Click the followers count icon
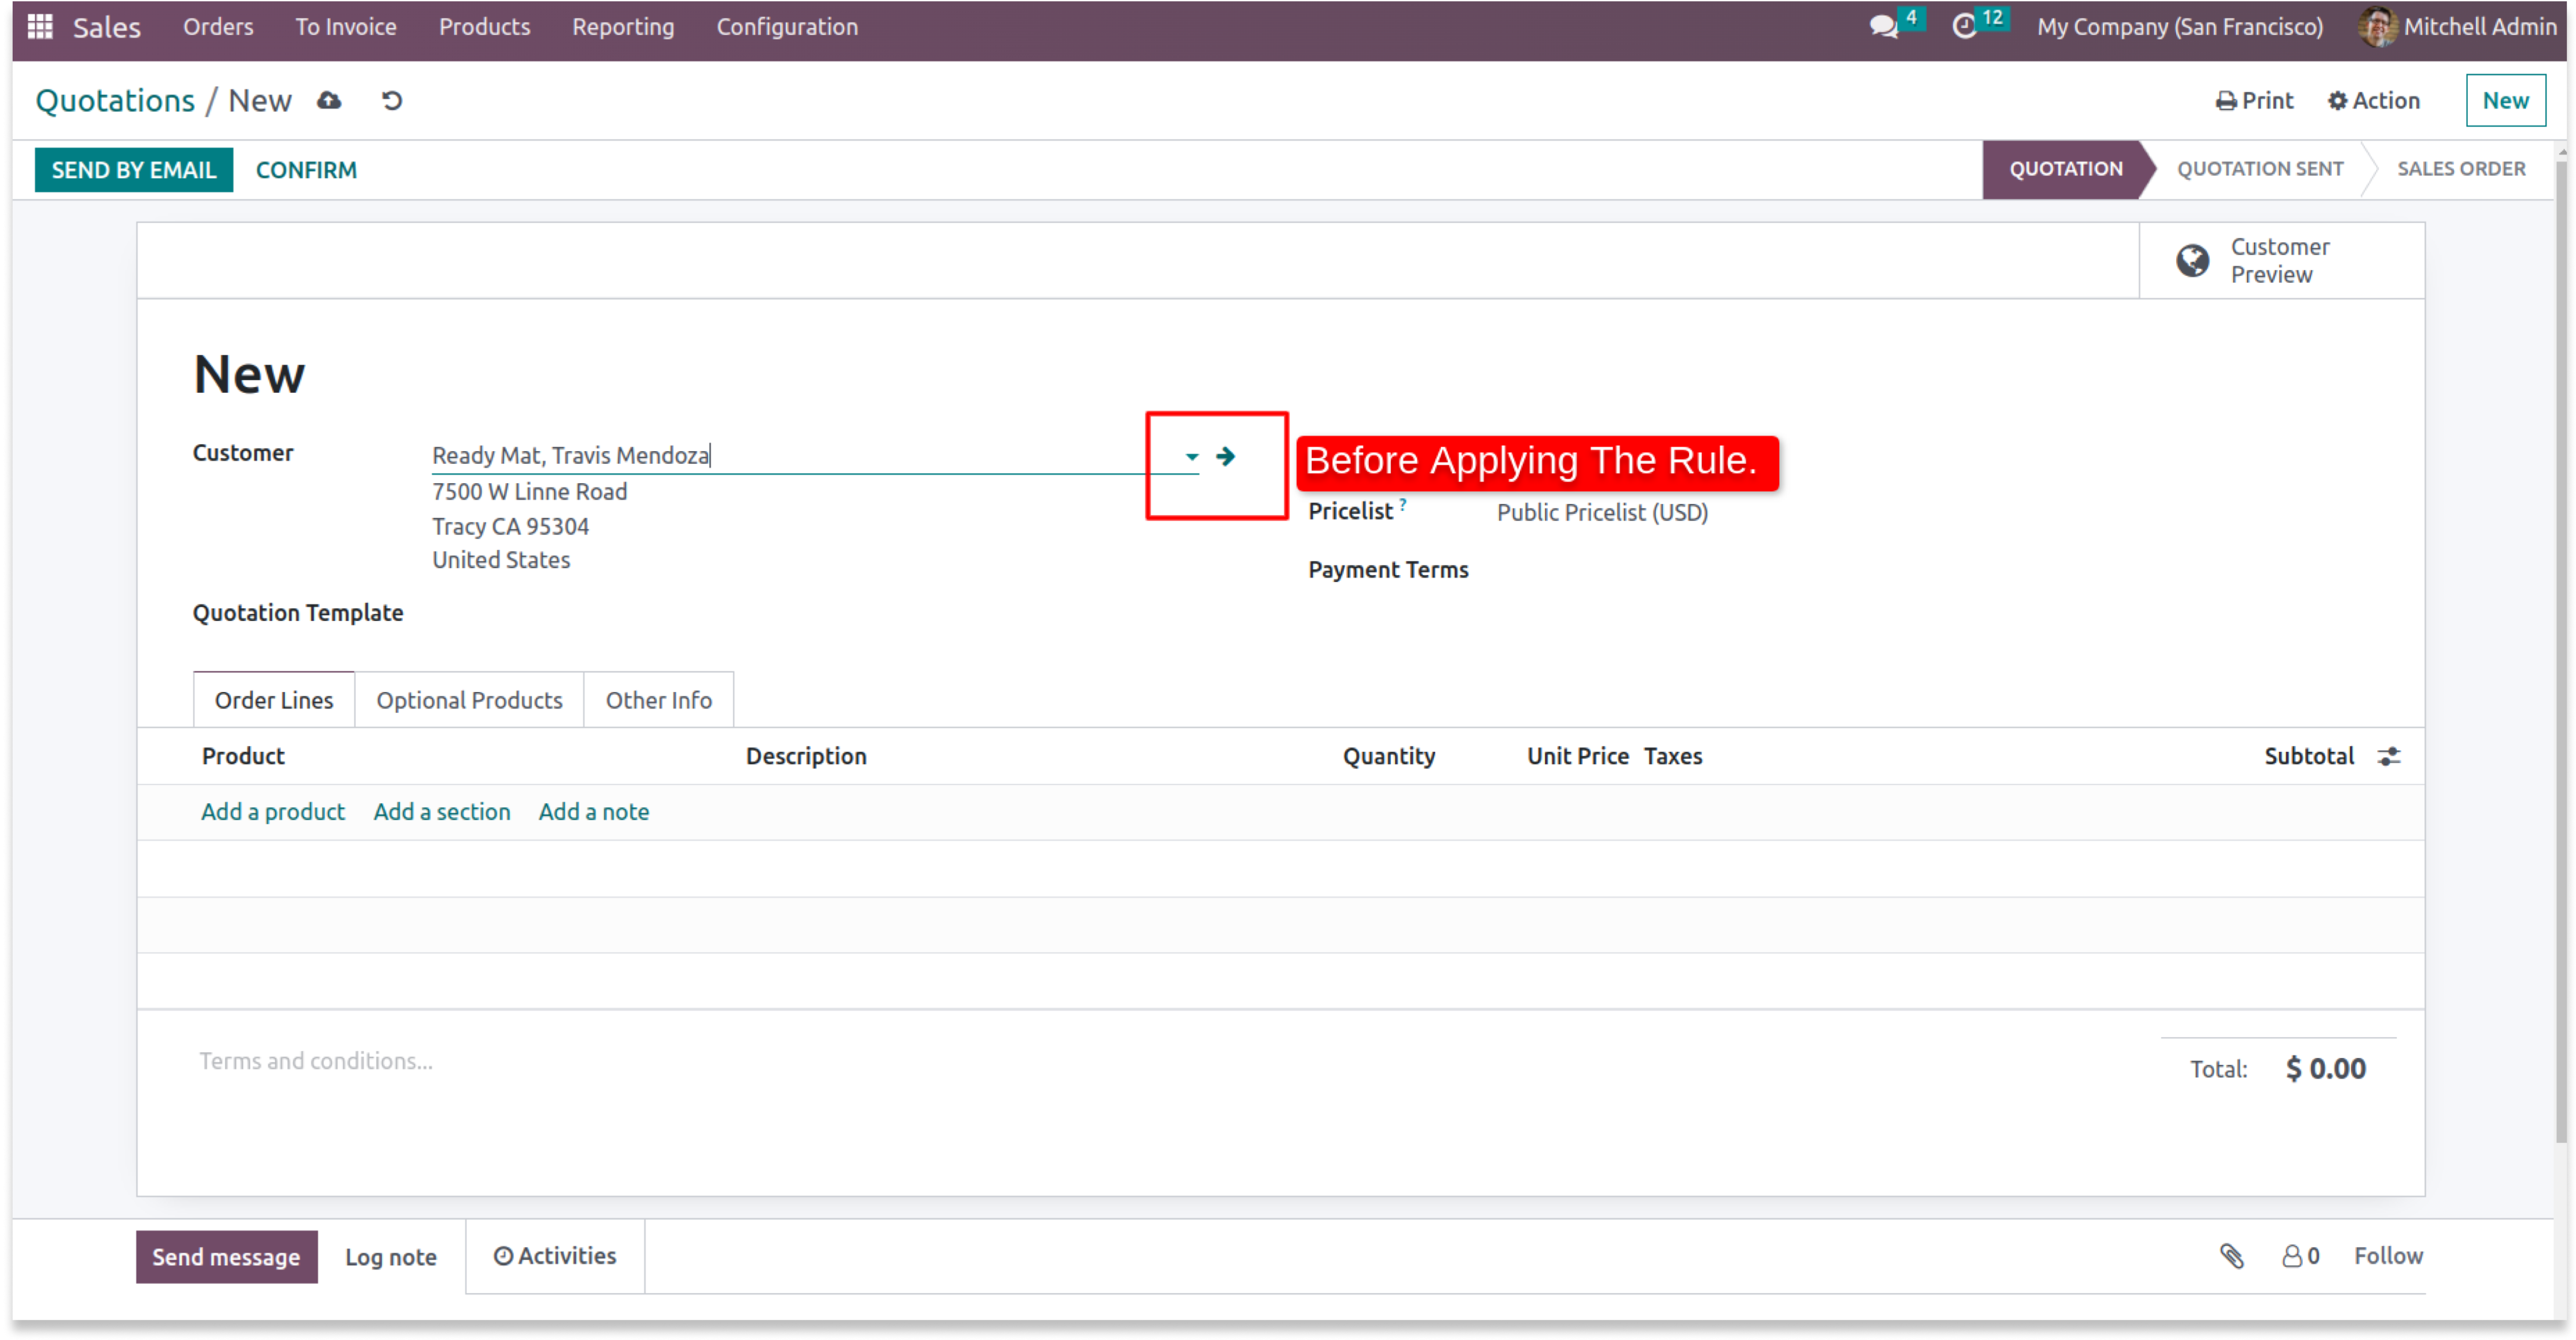2576x1340 pixels. click(x=2300, y=1256)
